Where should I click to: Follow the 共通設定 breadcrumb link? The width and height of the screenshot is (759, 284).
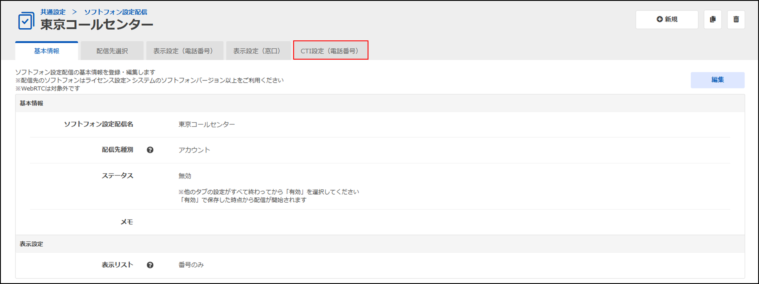tap(53, 12)
